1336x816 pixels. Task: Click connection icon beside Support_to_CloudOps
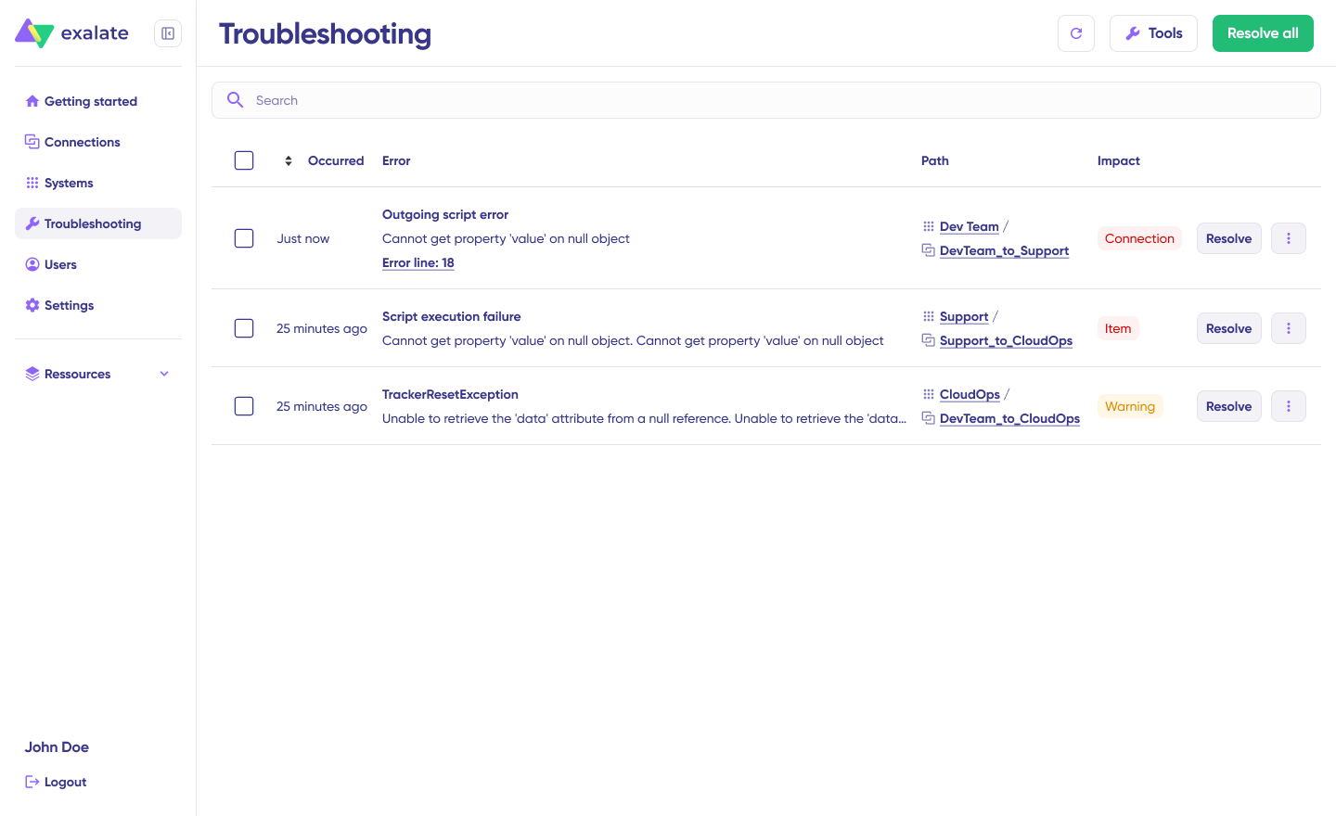[928, 340]
